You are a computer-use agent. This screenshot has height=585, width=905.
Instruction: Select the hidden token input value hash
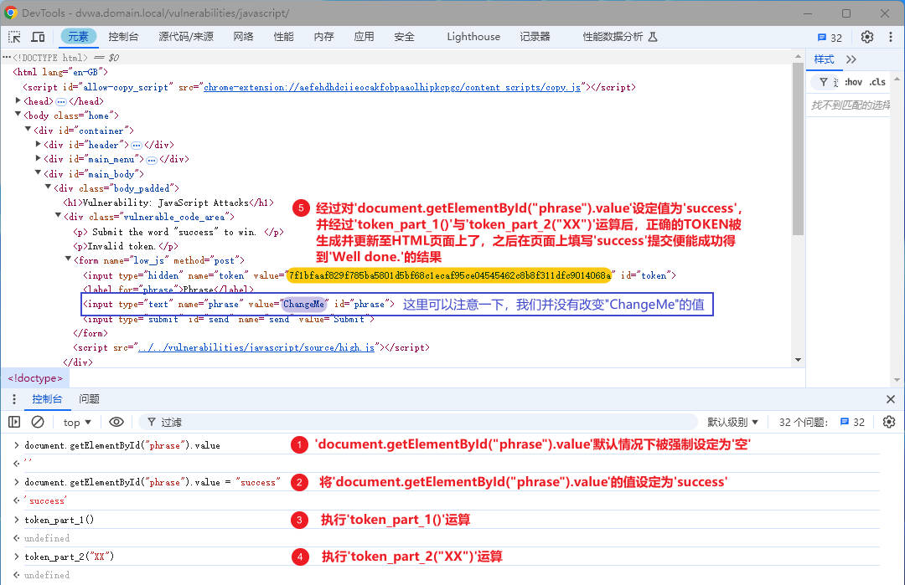(x=449, y=275)
